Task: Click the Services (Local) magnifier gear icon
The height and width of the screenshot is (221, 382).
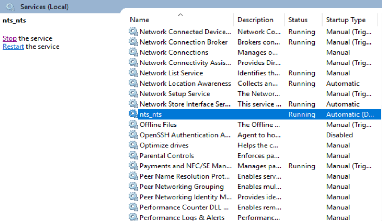Action: pos(11,7)
